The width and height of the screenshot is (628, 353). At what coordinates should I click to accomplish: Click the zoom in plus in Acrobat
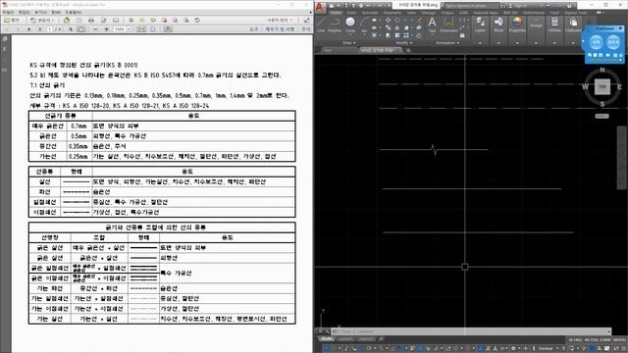(107, 29)
